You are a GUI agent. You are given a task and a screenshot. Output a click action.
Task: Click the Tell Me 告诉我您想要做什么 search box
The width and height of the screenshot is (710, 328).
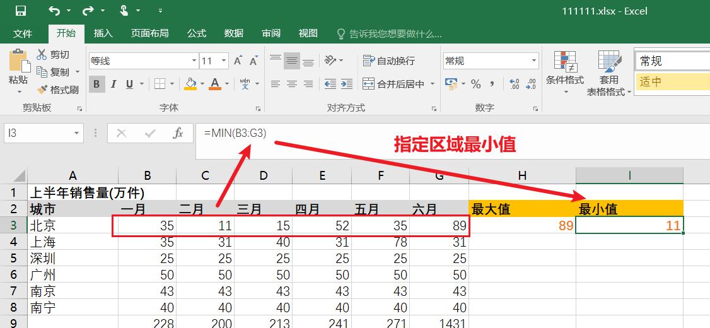[x=390, y=34]
